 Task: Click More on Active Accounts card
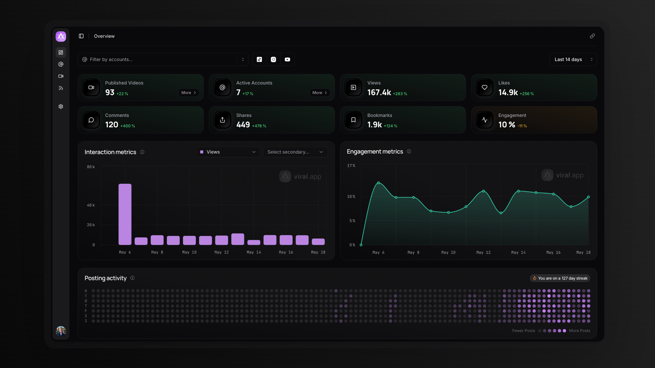tap(320, 93)
